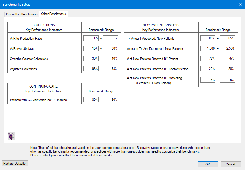Select Over-the-Counter Collections minimum field
This screenshot has width=245, height=170.
pos(91,59)
